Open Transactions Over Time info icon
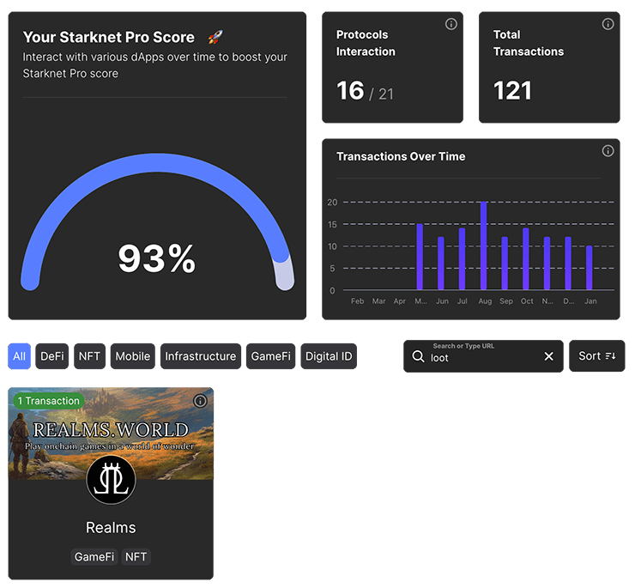Viewport: 635px width, 588px height. click(608, 151)
